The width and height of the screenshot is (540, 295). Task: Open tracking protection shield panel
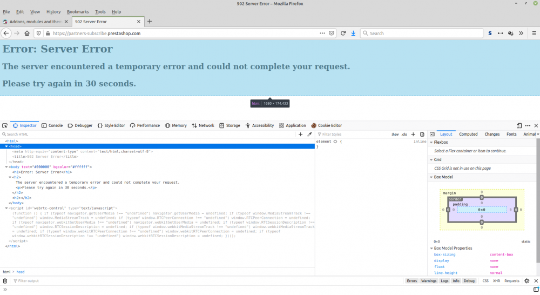38,33
